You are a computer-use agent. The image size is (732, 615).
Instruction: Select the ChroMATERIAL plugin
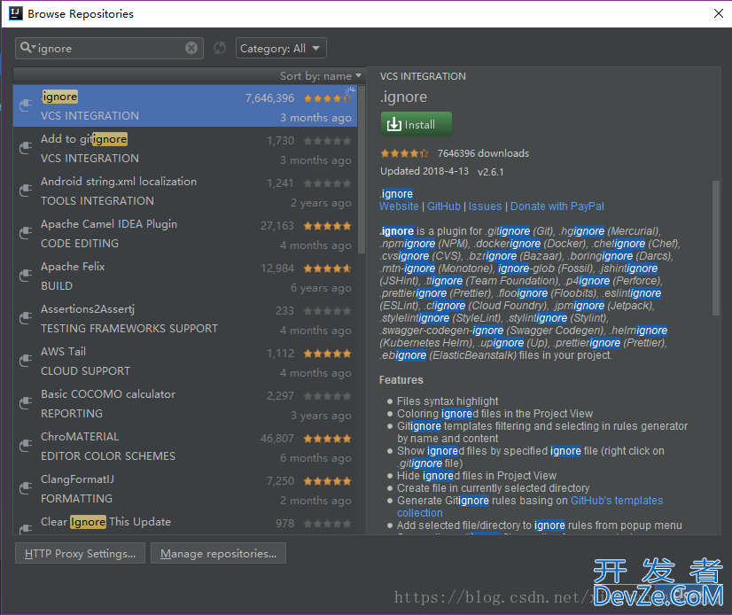click(x=185, y=446)
